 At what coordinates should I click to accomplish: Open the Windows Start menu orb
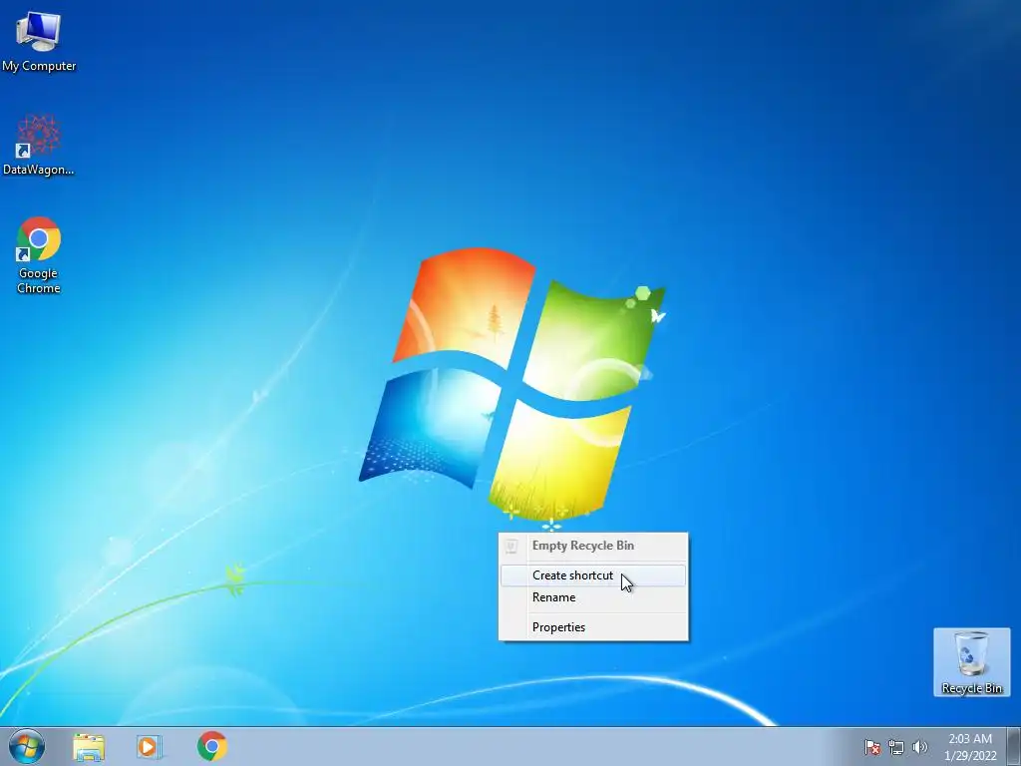(x=27, y=746)
